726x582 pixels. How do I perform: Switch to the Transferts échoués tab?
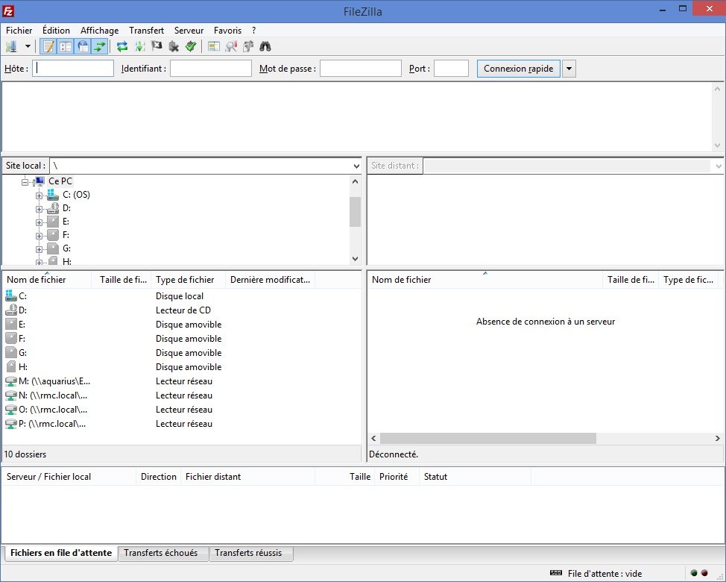pyautogui.click(x=161, y=553)
